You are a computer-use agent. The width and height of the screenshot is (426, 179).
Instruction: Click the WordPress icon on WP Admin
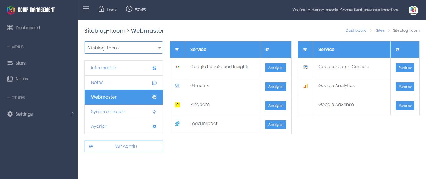coord(91,146)
